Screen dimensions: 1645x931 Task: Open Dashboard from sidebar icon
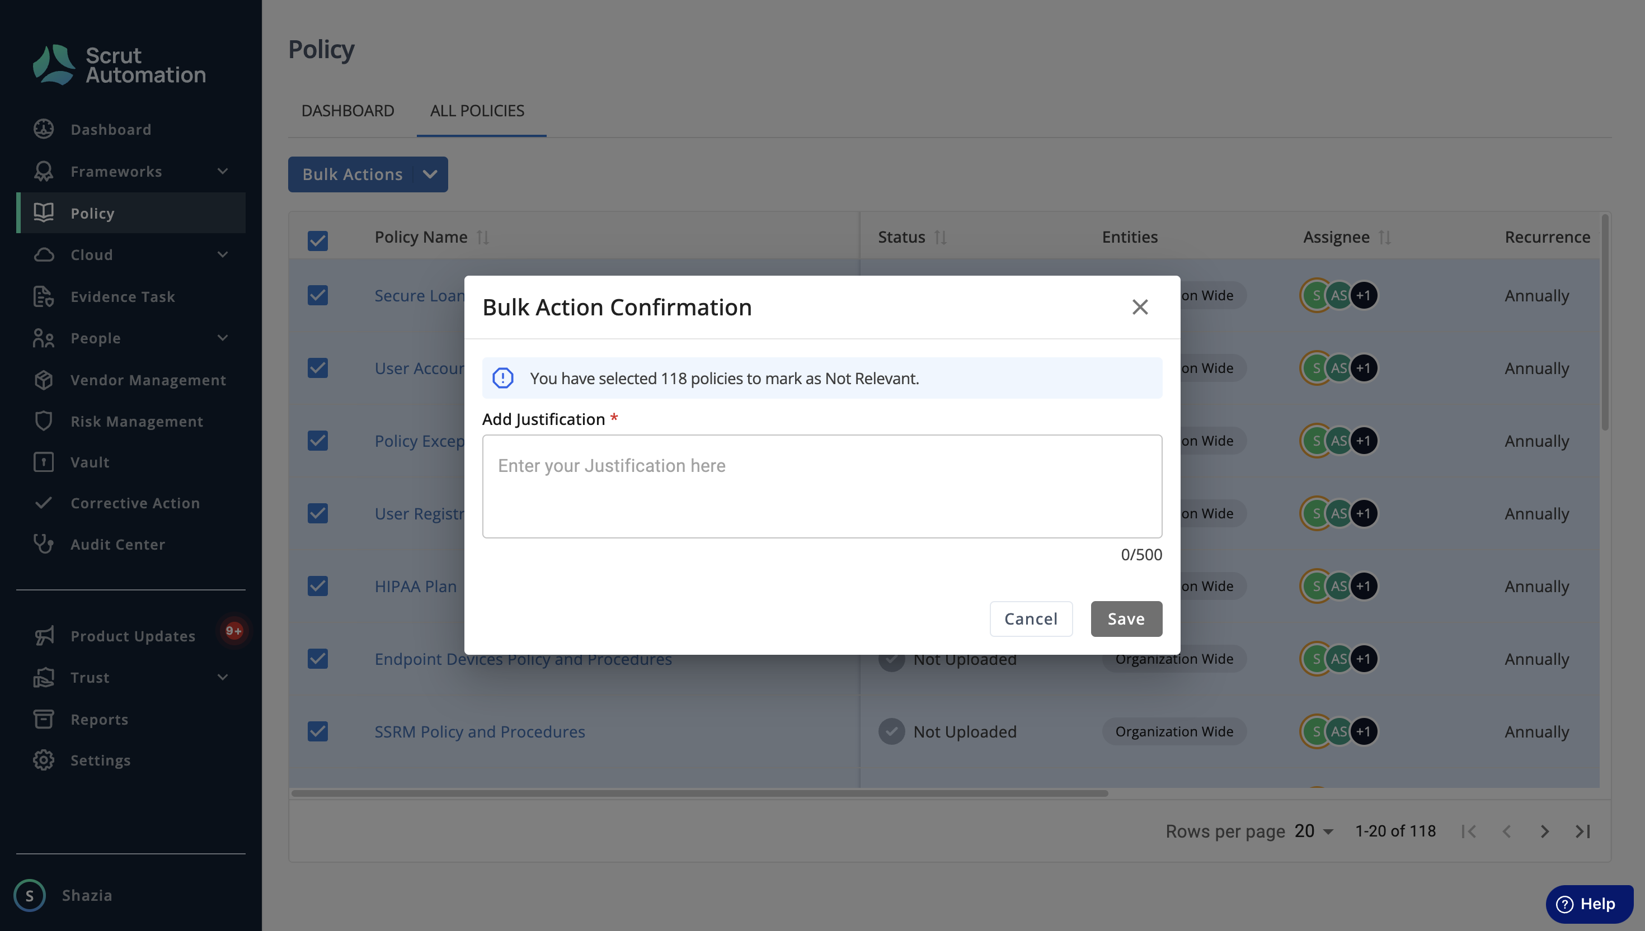pyautogui.click(x=44, y=129)
